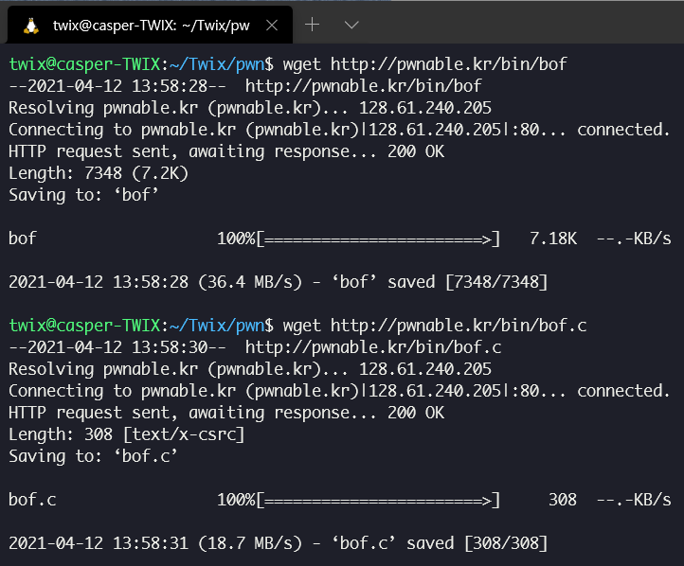Click the '(36.4 MB/s)' speed text

[250, 282]
